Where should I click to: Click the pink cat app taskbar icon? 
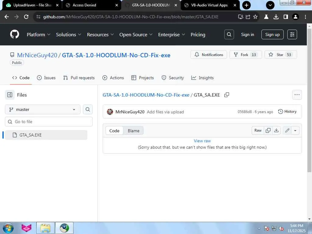point(27,228)
